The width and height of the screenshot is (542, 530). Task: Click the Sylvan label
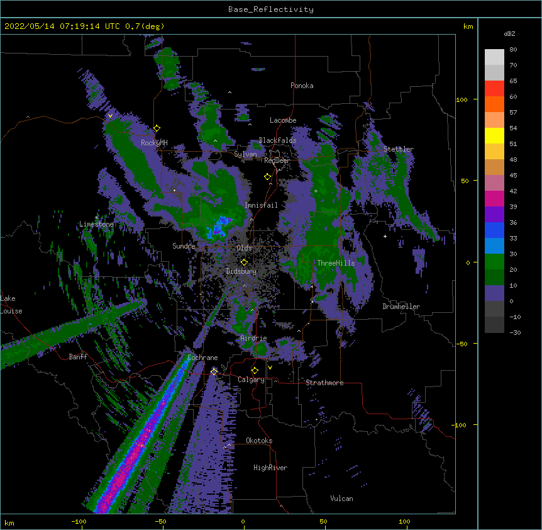point(245,154)
